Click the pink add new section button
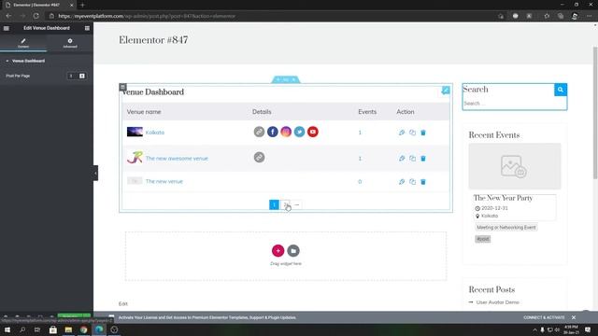Screen dimensions: 598x336 click(x=278, y=251)
